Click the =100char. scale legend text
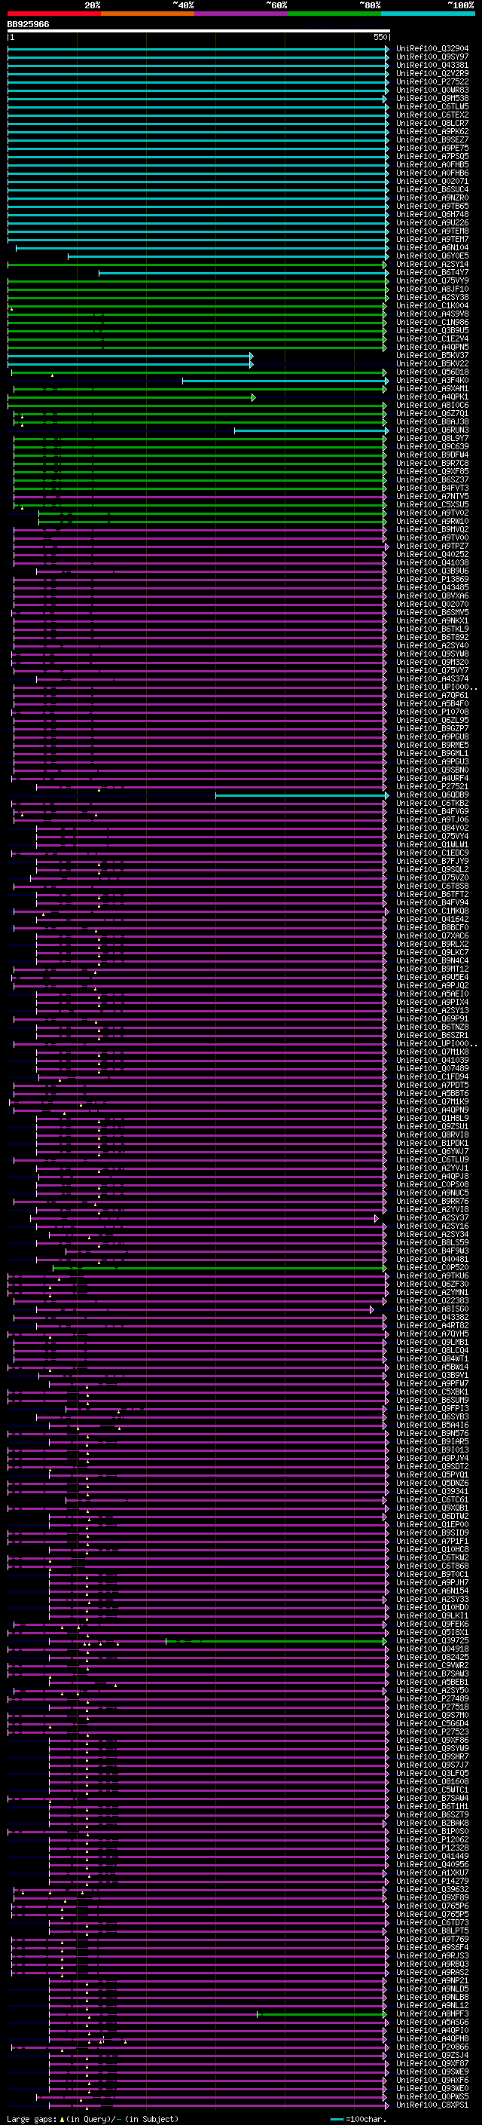The image size is (482, 2125). coord(365,2119)
